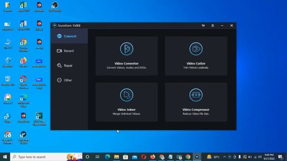Open the Video Compressor tool card
The width and height of the screenshot is (287, 161).
point(196,102)
